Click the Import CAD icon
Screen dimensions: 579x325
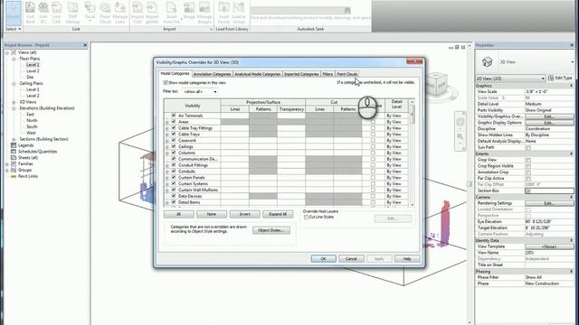pyautogui.click(x=138, y=13)
